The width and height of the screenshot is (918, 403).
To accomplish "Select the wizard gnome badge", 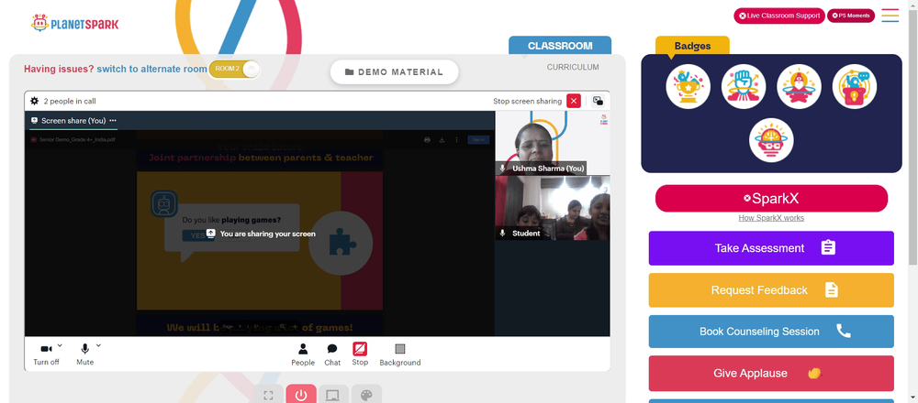I will (x=800, y=86).
